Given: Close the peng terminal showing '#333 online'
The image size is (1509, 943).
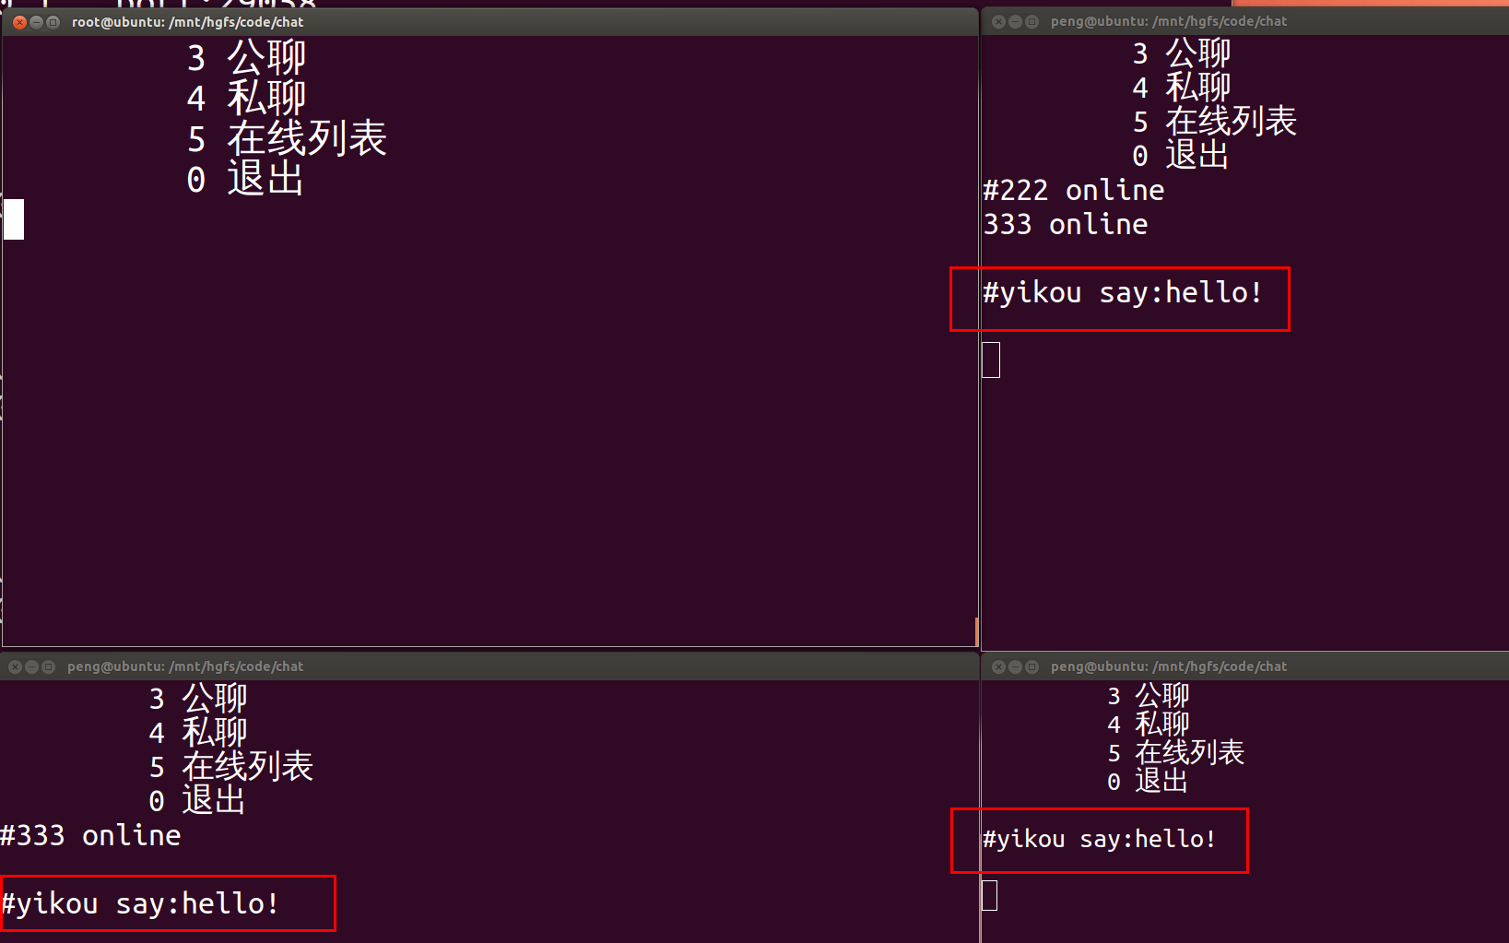Looking at the screenshot, I should pyautogui.click(x=15, y=666).
